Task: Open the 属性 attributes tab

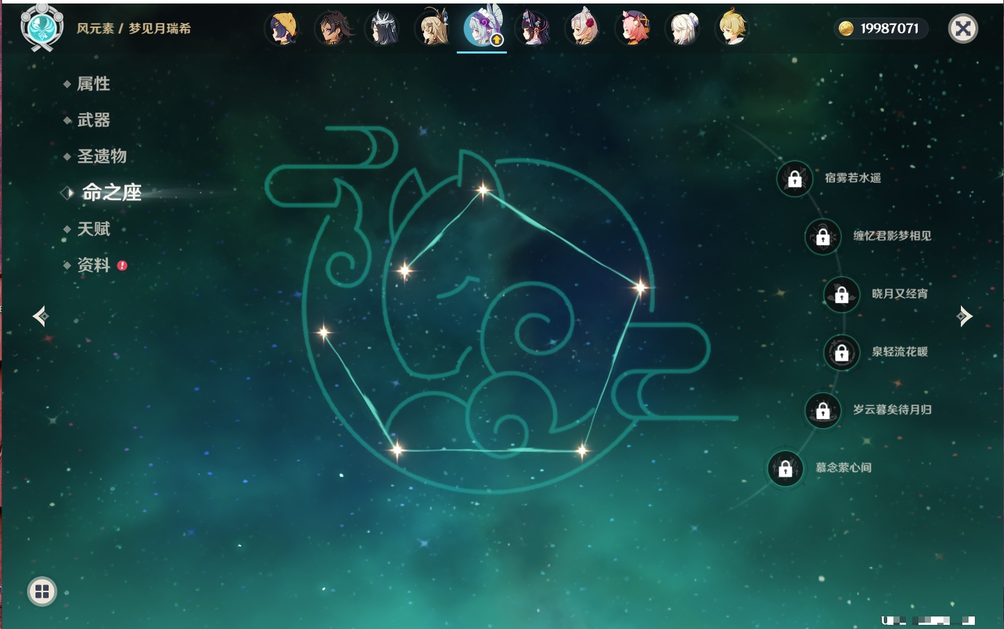Action: (93, 84)
